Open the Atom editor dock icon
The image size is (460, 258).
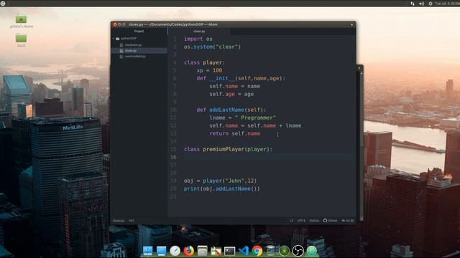click(x=311, y=251)
